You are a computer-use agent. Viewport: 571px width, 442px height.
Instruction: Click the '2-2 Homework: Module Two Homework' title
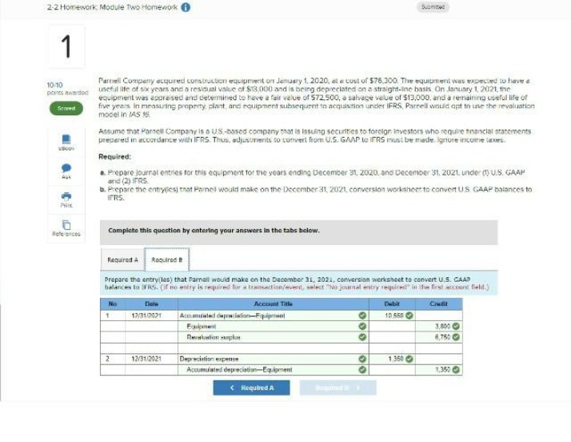pos(112,7)
